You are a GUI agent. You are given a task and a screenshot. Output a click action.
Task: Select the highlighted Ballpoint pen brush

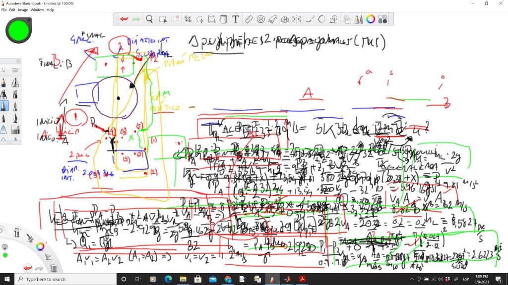[4, 106]
